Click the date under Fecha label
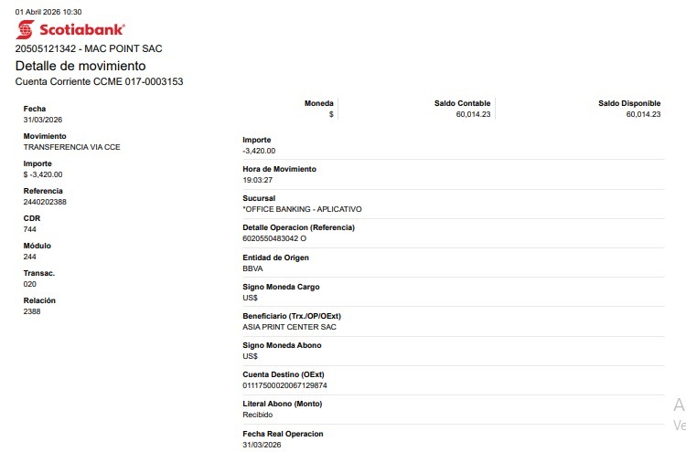The height and width of the screenshot is (452, 686). click(43, 120)
